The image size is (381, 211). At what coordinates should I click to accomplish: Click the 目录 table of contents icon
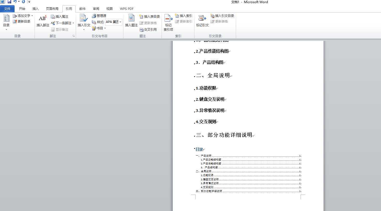(6, 18)
